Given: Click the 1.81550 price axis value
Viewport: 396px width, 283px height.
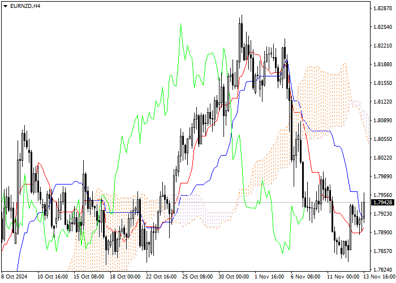Looking at the screenshot, I should coord(382,83).
